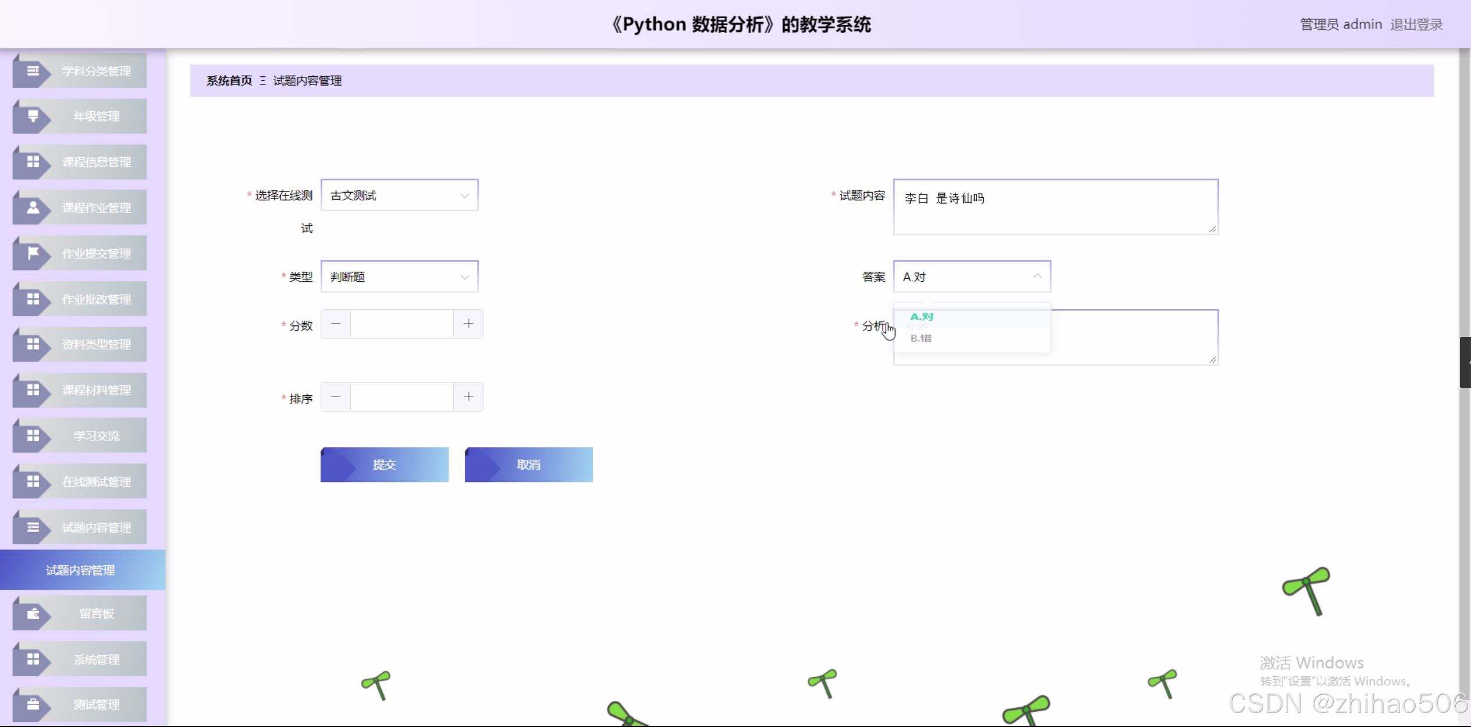Click the 学科分类管理 sidebar icon

[33, 70]
